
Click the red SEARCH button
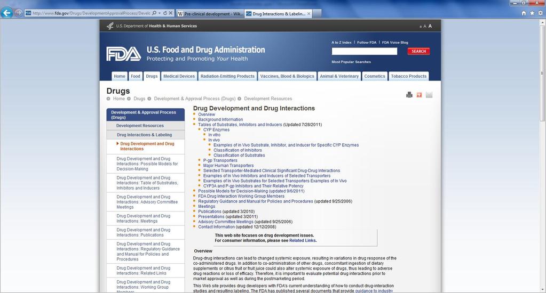(x=418, y=51)
